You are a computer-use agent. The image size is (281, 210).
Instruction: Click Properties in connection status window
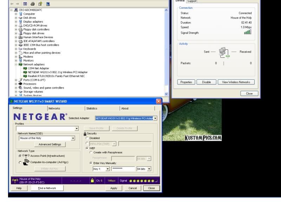pyautogui.click(x=186, y=82)
